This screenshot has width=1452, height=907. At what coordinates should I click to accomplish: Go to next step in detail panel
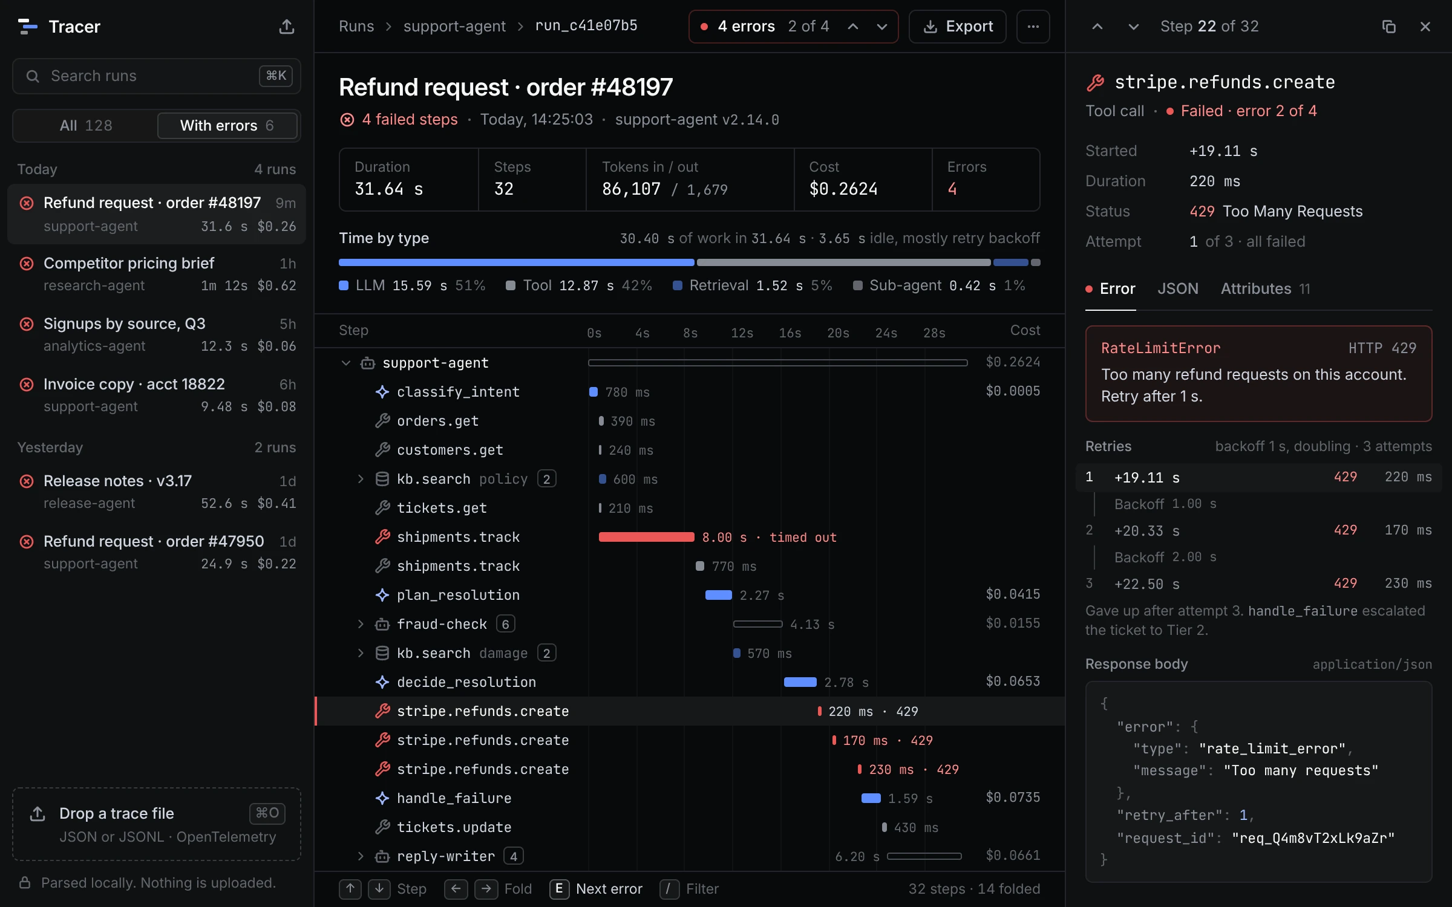pos(1134,27)
